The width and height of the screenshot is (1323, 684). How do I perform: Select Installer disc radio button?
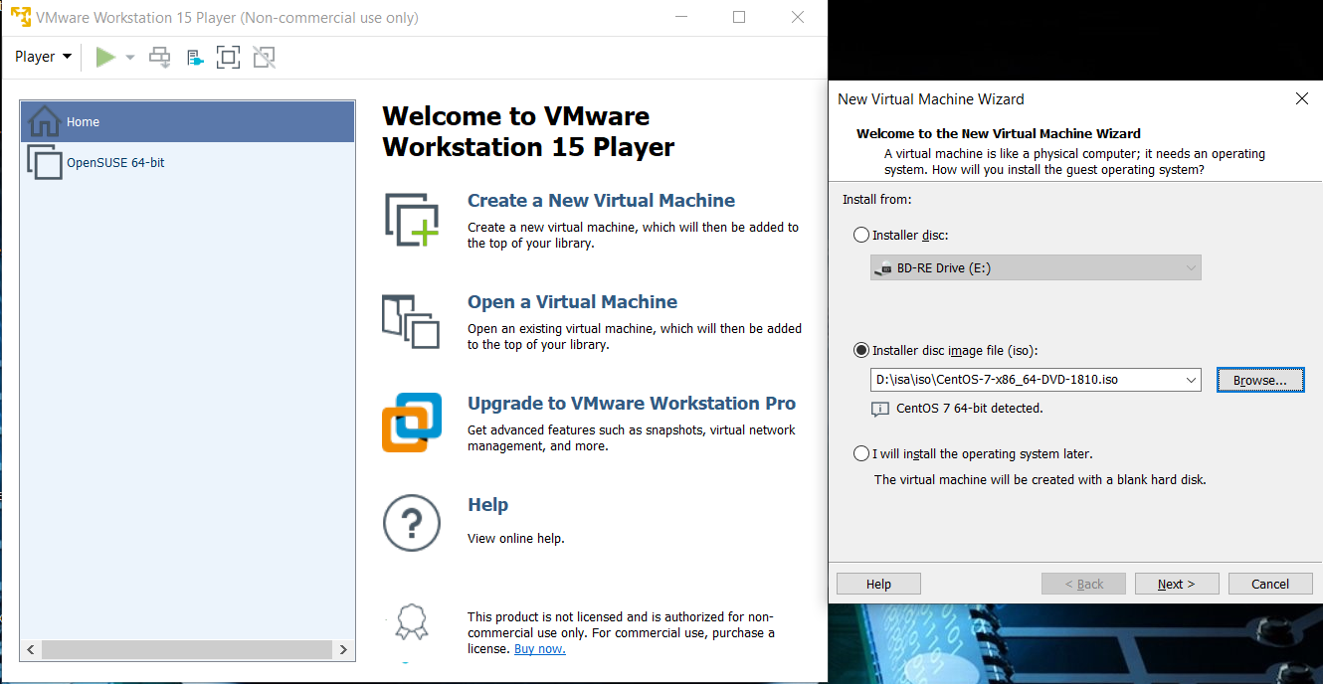(861, 236)
